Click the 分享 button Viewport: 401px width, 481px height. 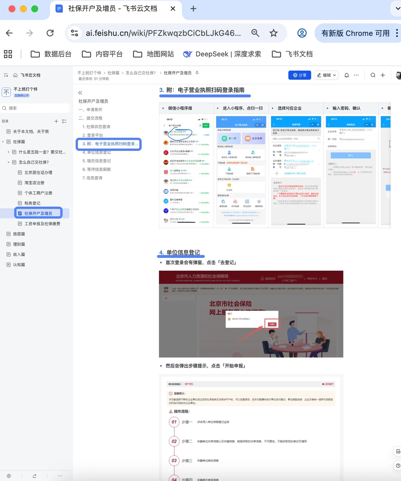(x=300, y=75)
